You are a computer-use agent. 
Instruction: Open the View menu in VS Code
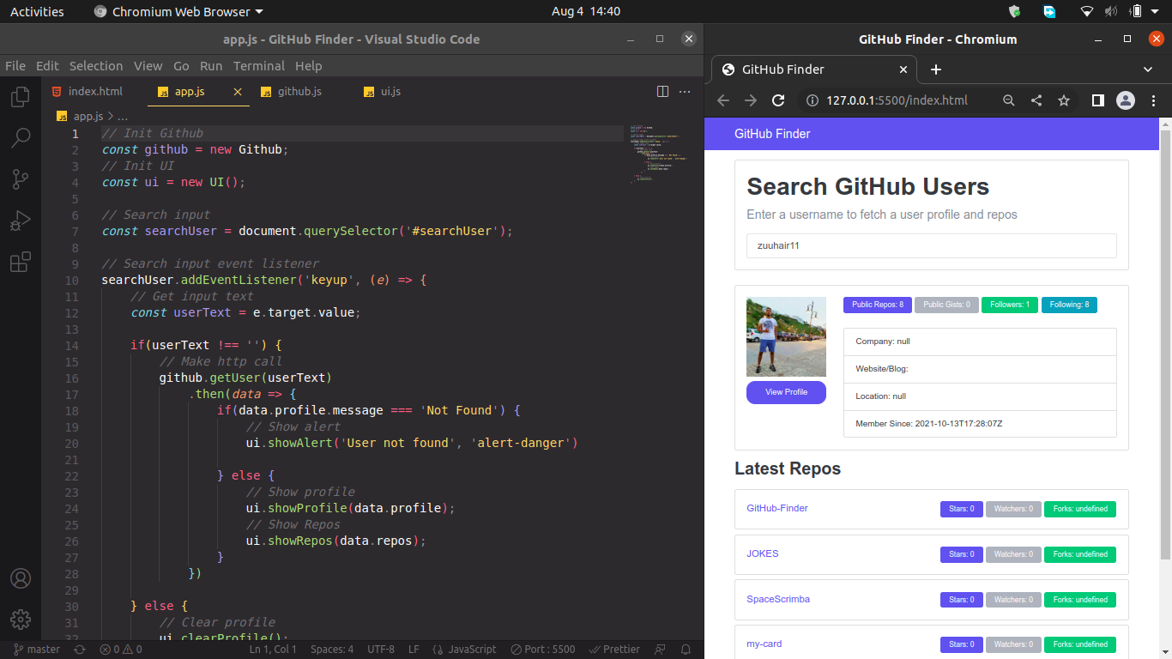tap(148, 66)
